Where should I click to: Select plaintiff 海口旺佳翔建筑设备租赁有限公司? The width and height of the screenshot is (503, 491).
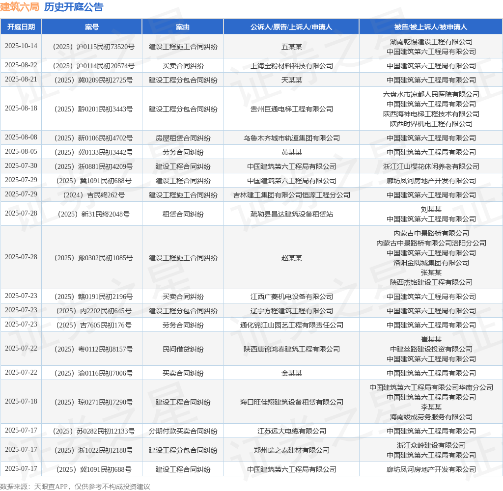(x=292, y=402)
